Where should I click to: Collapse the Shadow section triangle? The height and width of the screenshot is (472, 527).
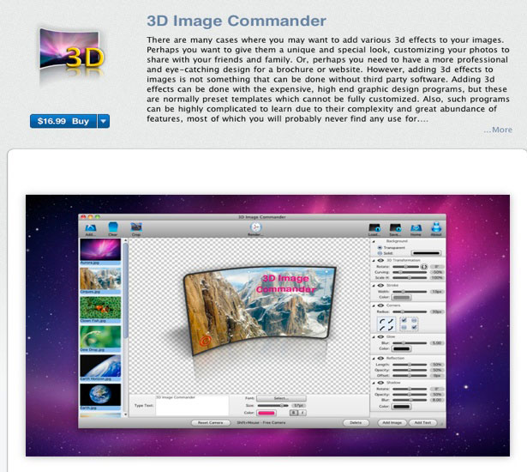tap(374, 383)
